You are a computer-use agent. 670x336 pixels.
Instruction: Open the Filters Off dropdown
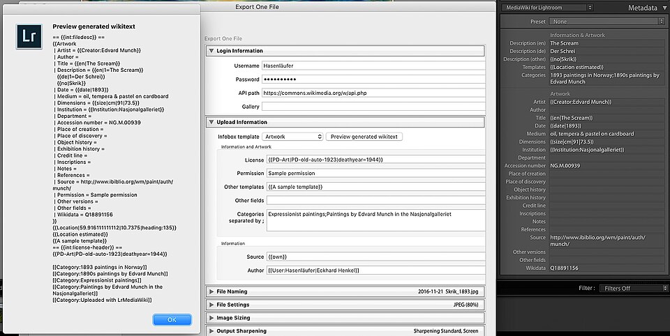click(634, 288)
